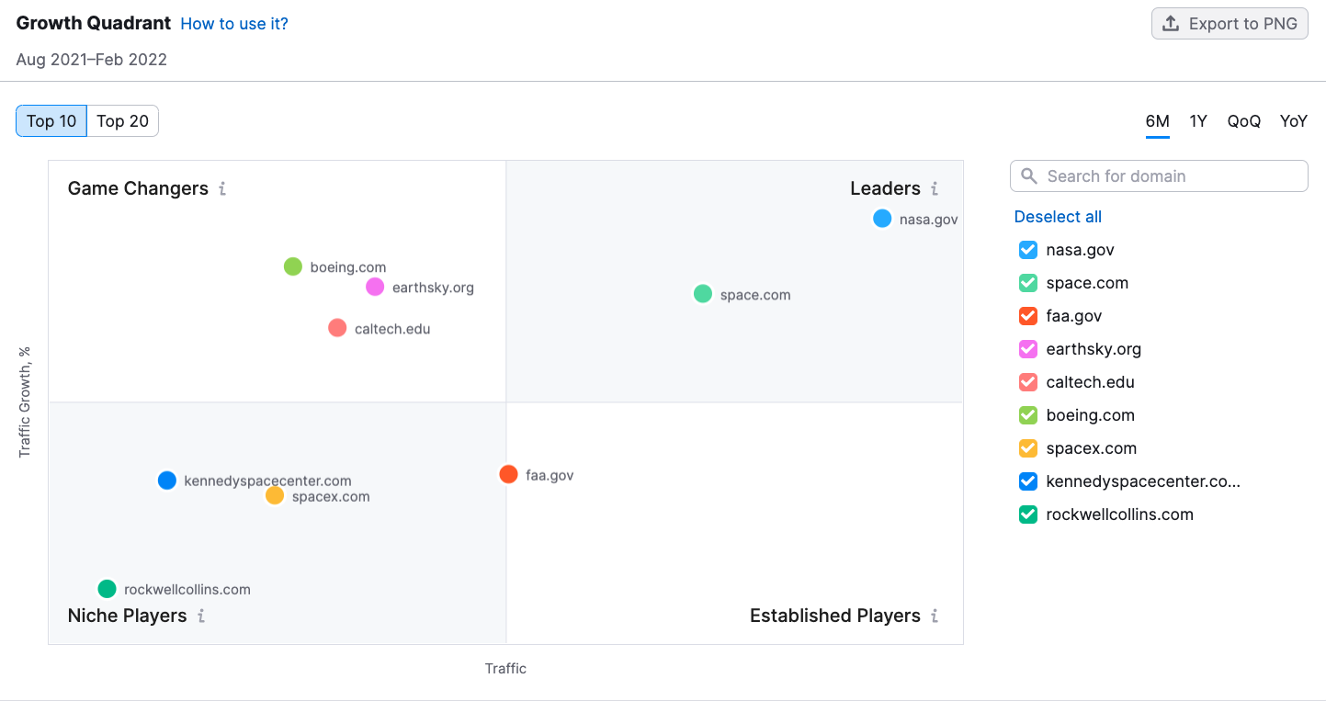Click the caltech.edu dot on chart
This screenshot has width=1326, height=701.
[x=337, y=328]
